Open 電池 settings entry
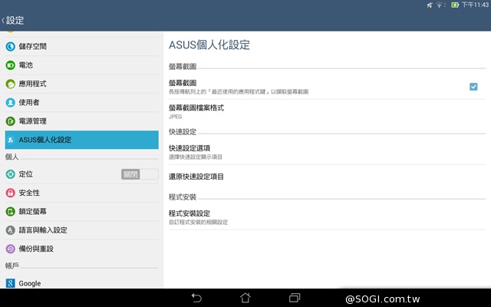 click(82, 65)
